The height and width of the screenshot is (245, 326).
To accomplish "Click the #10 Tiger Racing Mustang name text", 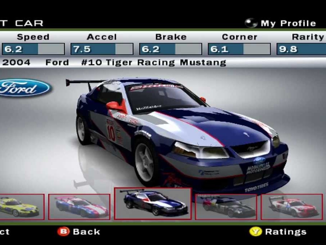I will point(154,62).
